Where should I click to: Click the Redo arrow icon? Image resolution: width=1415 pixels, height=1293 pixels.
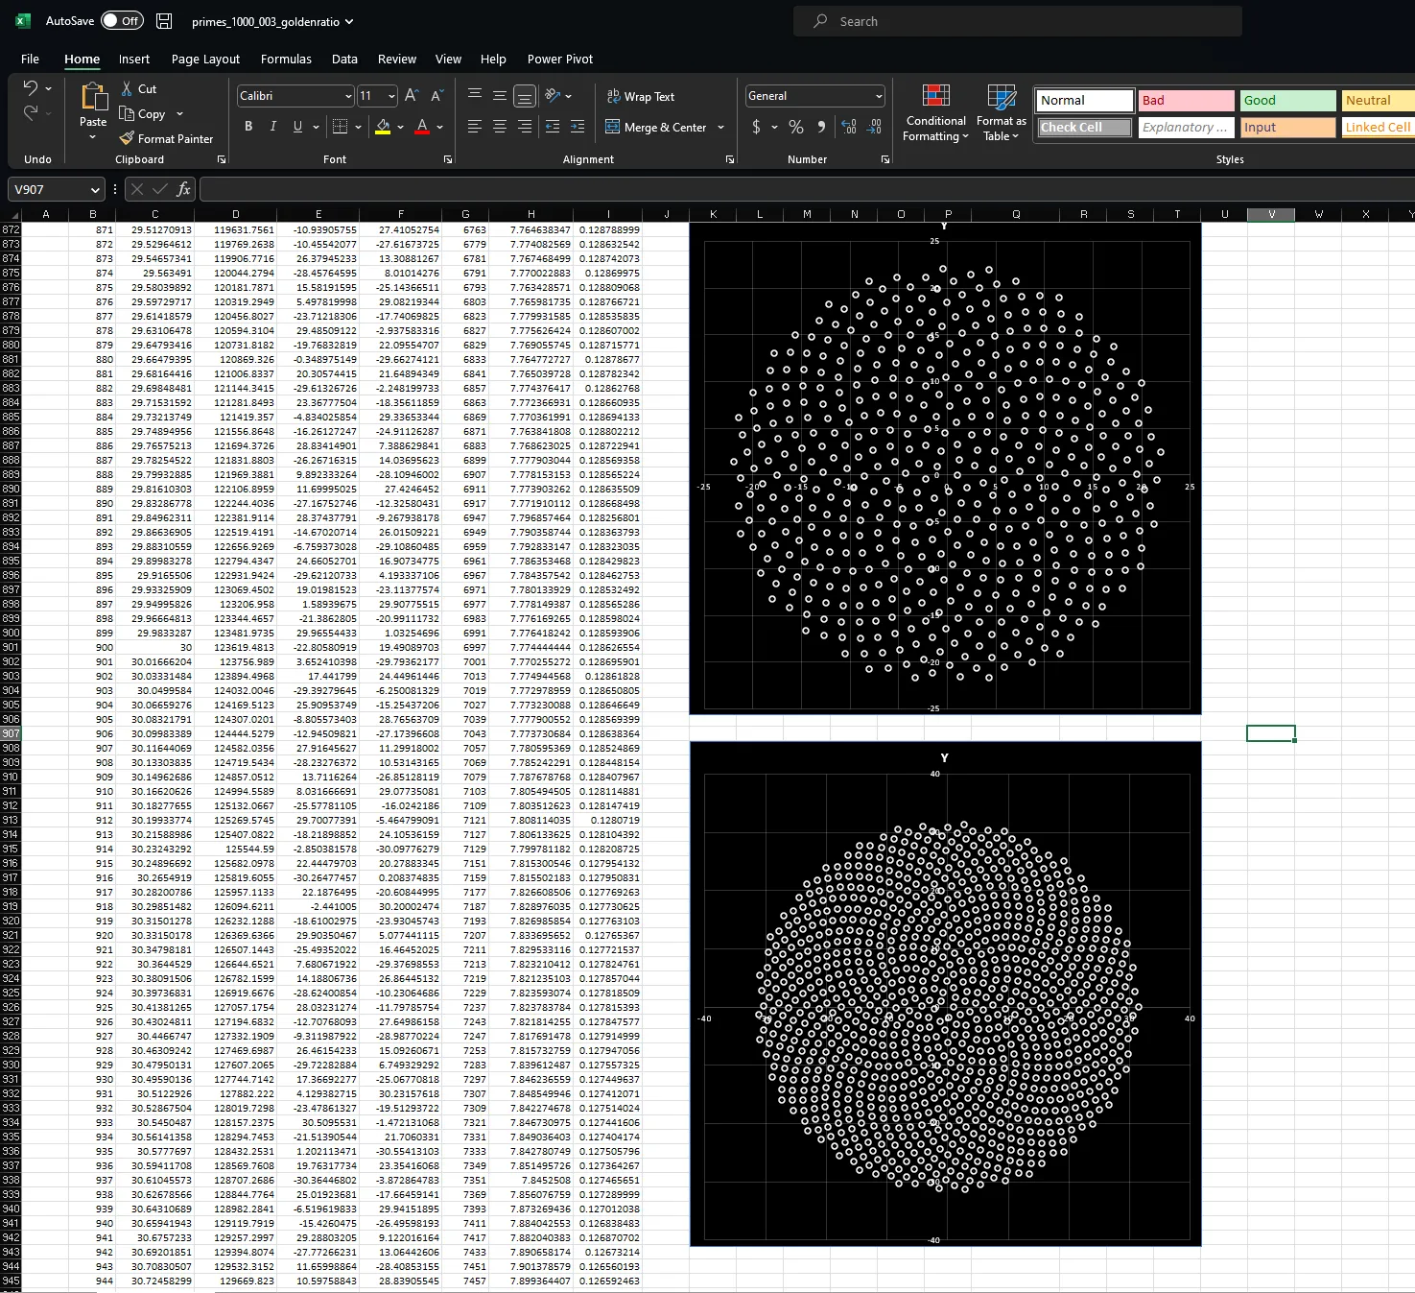tap(31, 113)
